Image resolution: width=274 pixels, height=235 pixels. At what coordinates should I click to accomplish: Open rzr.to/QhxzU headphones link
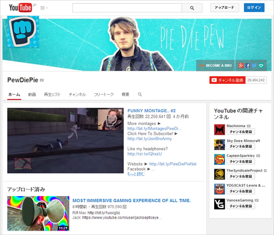point(145,154)
